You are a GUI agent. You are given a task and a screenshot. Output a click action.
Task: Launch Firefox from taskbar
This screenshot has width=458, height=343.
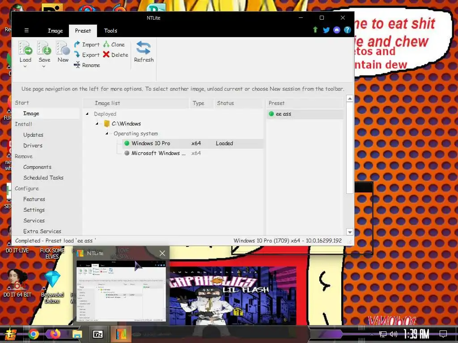pyautogui.click(x=55, y=334)
